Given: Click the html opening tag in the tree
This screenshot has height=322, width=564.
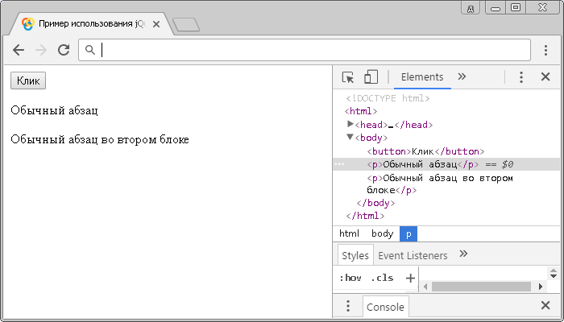Looking at the screenshot, I should coord(361,111).
